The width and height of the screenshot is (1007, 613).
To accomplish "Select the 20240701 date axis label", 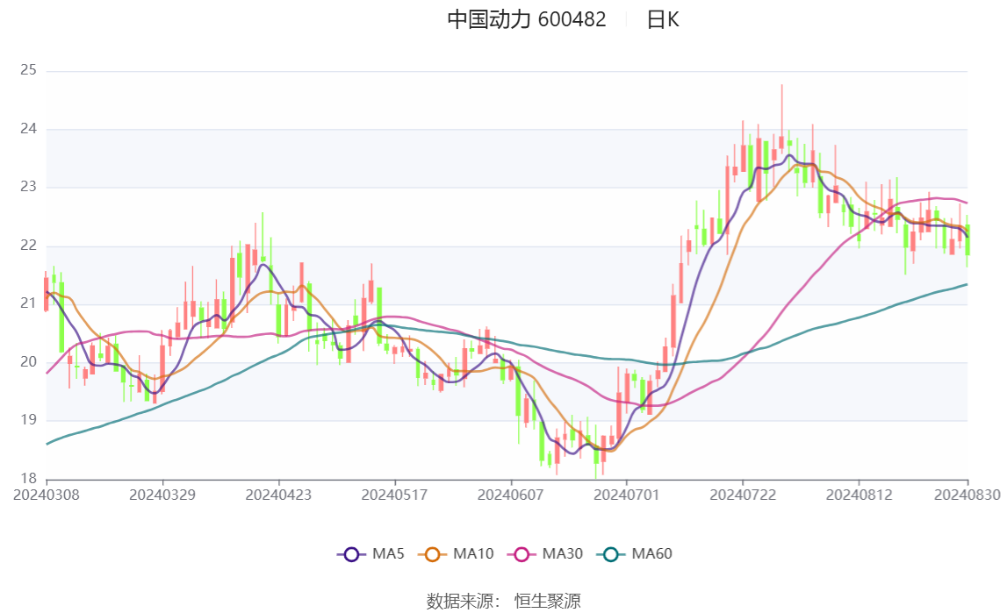I will [627, 495].
